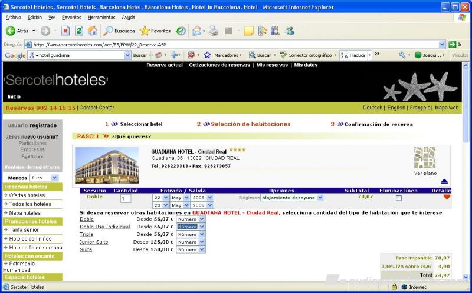Image resolution: width=472 pixels, height=293 pixels.
Task: Click the blue collapse triangle under map
Action: pos(444,181)
